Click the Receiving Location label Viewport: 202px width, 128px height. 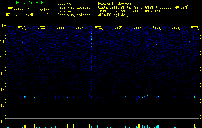[x=75, y=7]
